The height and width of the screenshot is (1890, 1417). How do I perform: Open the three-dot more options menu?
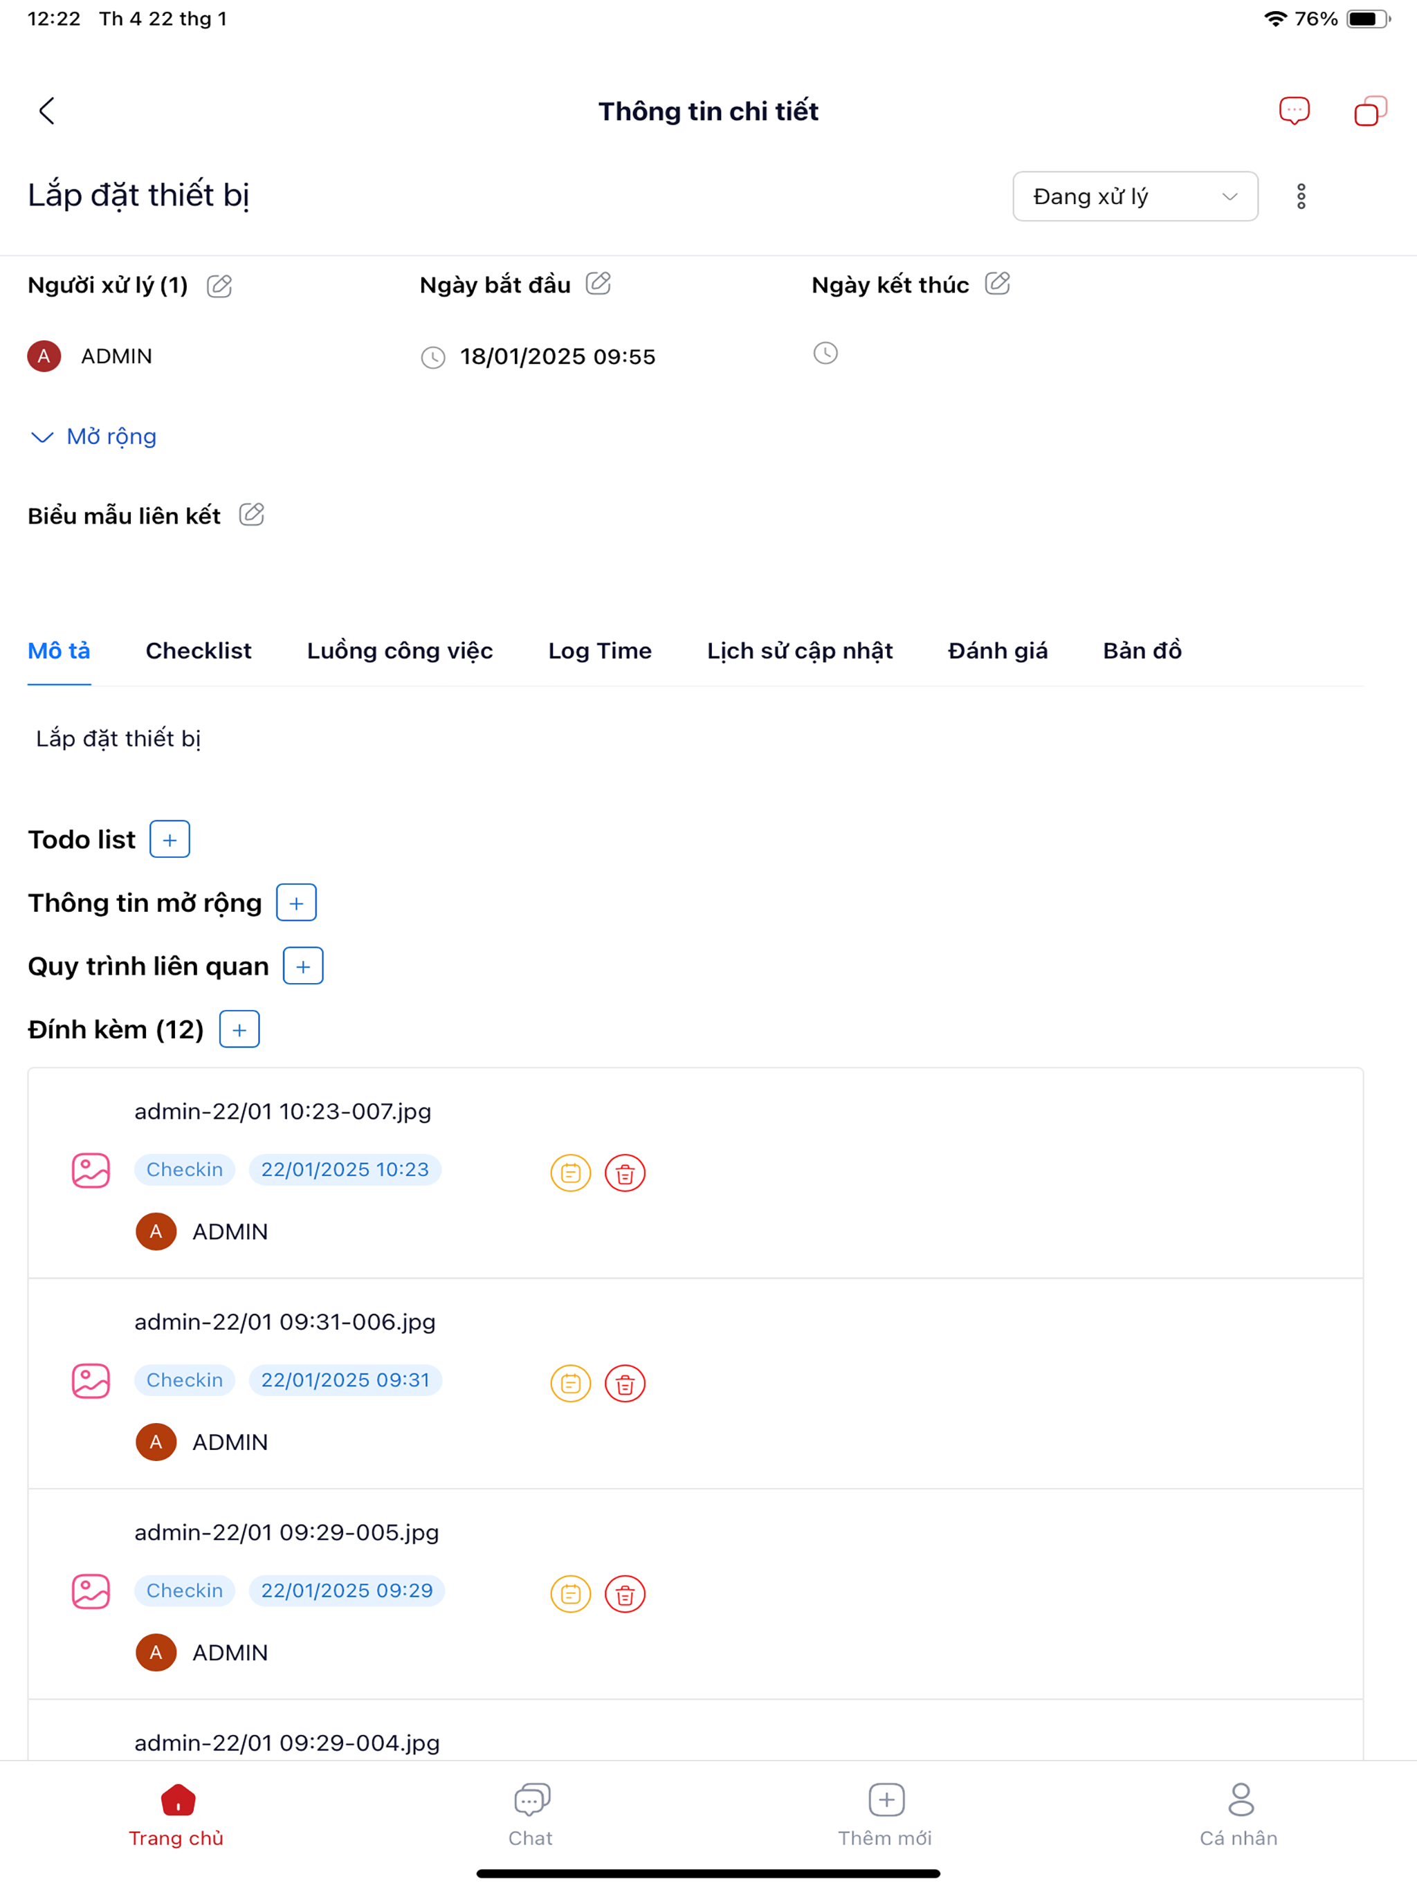coord(1301,196)
